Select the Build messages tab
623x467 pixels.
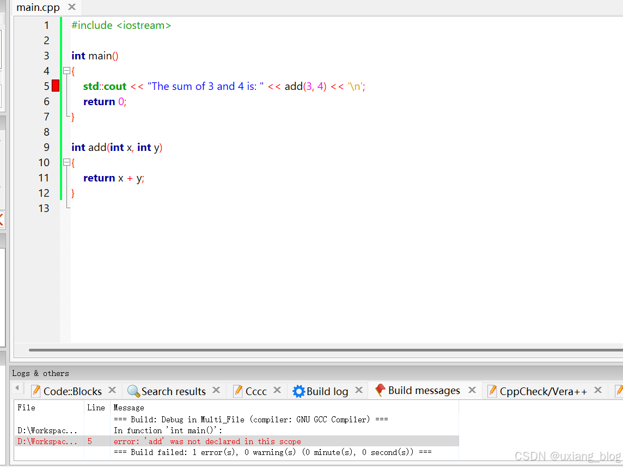coord(424,390)
